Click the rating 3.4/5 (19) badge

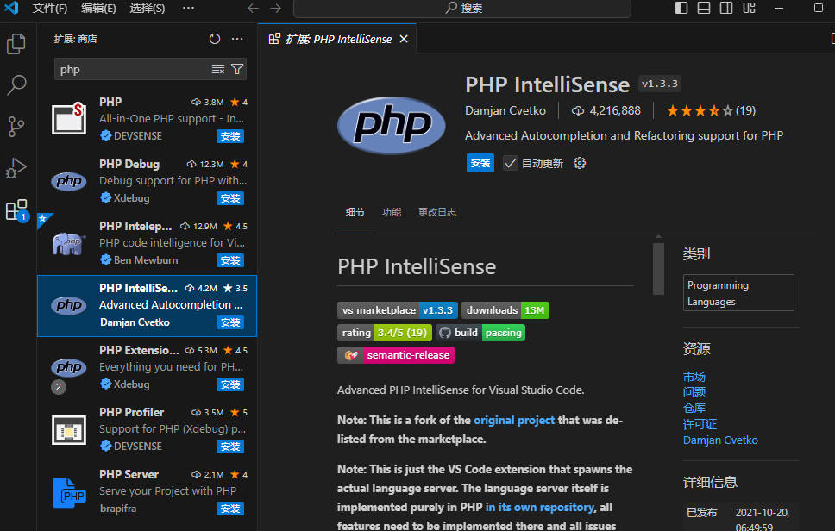click(385, 333)
